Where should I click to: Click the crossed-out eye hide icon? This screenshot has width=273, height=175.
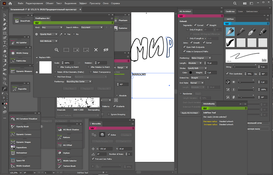(x=106, y=49)
